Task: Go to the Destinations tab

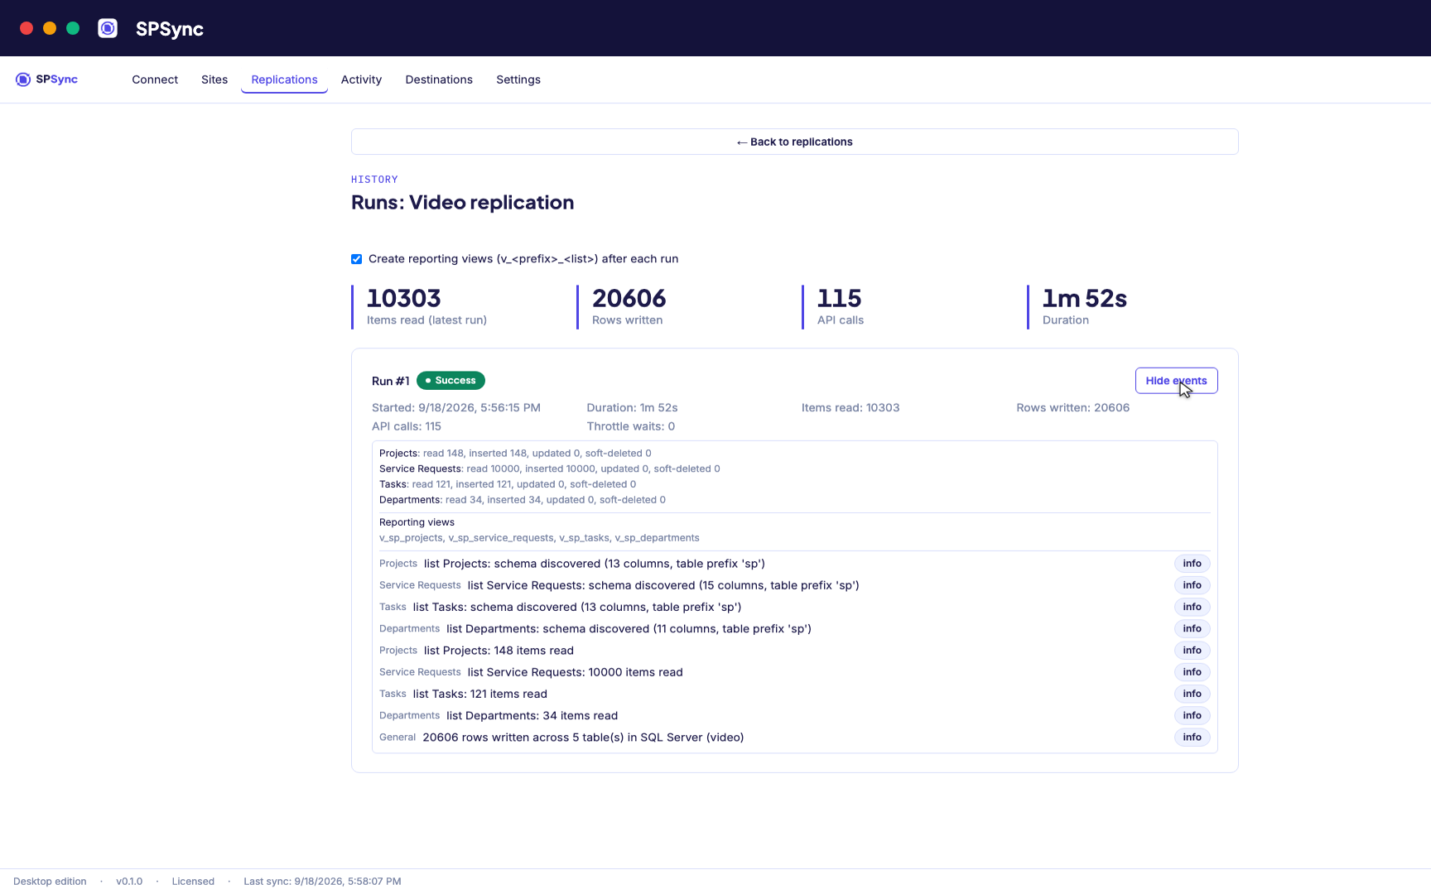Action: 439,79
